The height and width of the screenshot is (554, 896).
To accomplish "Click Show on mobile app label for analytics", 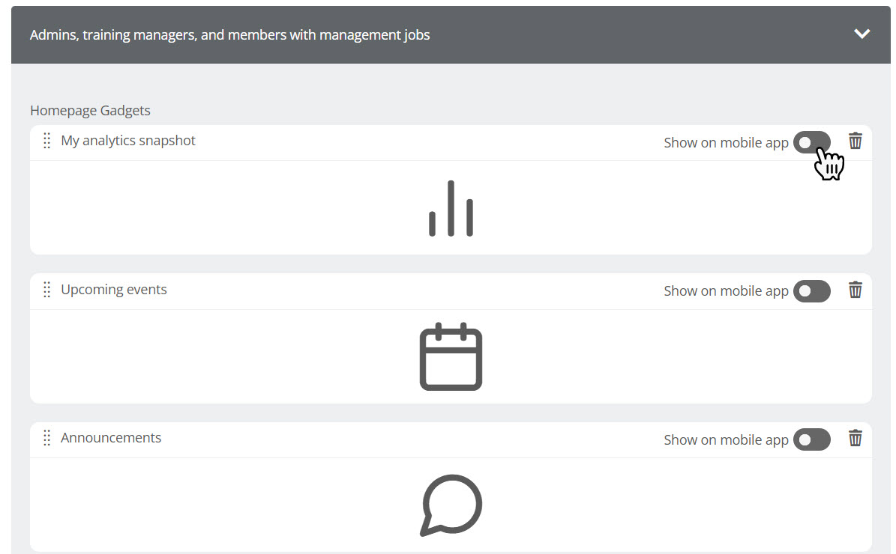I will [x=726, y=143].
